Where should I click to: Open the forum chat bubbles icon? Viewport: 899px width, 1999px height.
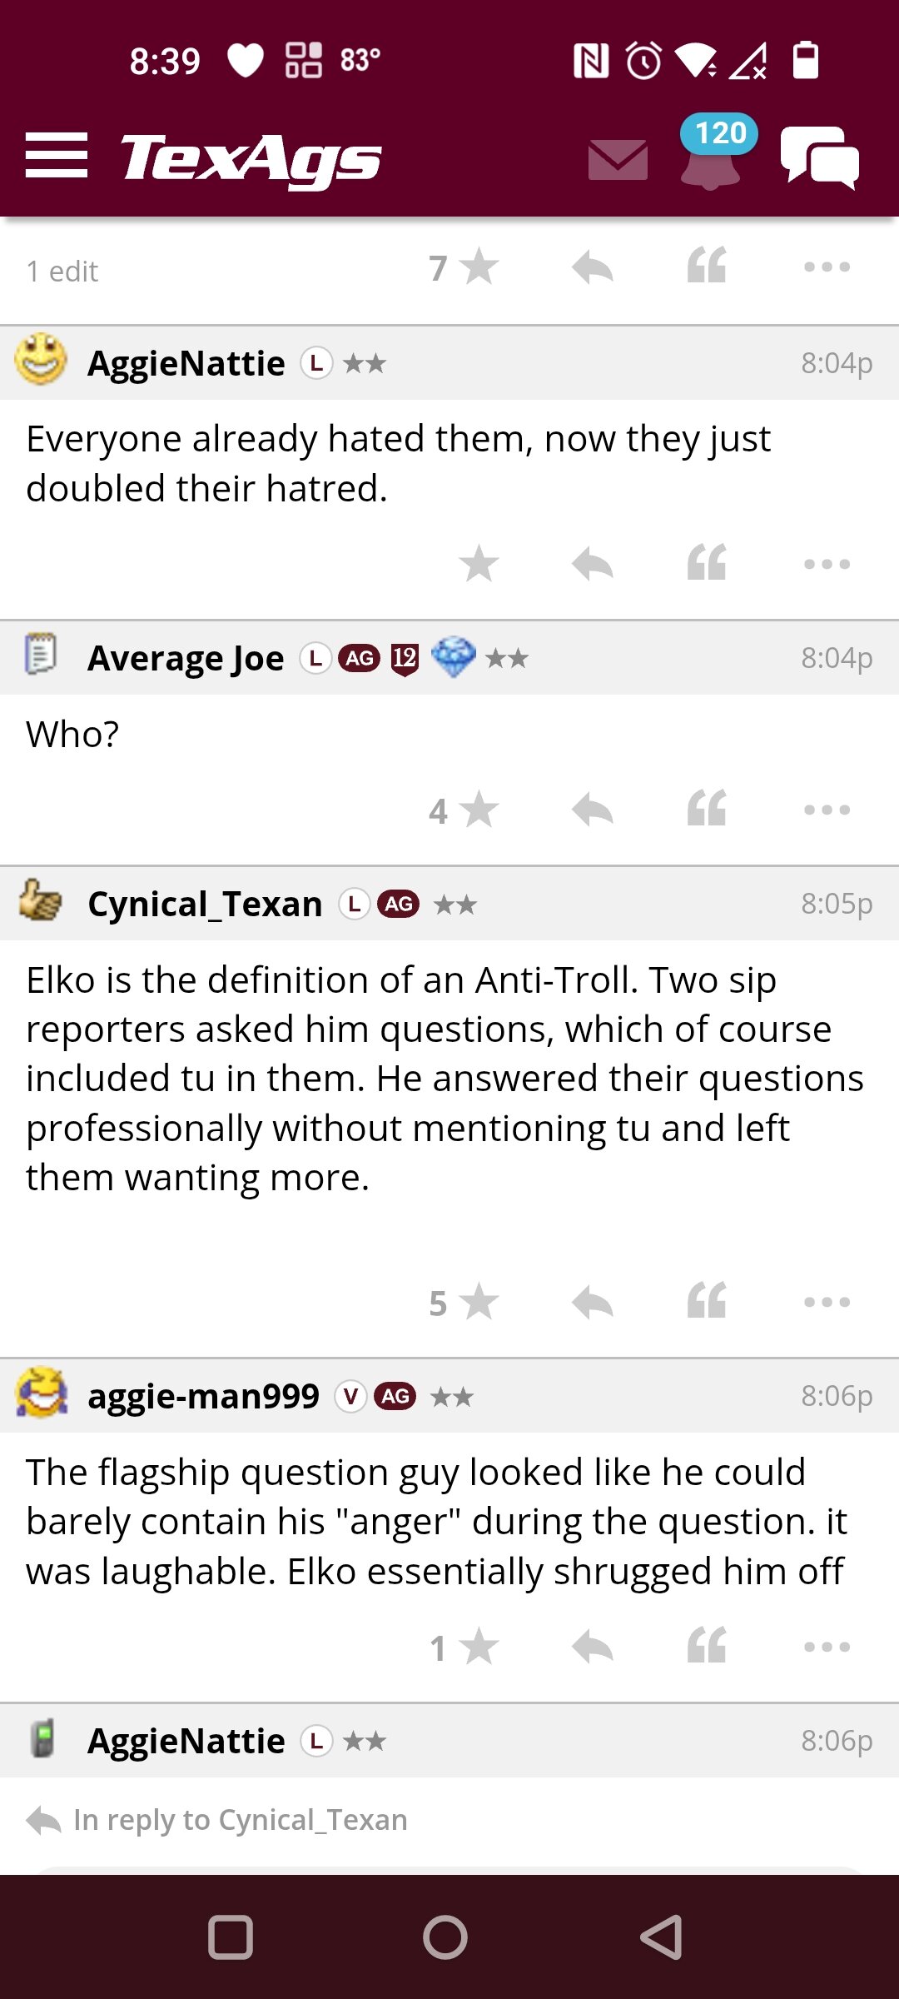click(820, 157)
